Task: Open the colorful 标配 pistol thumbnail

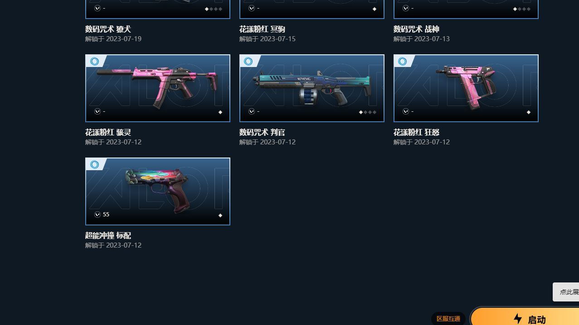Action: click(158, 191)
